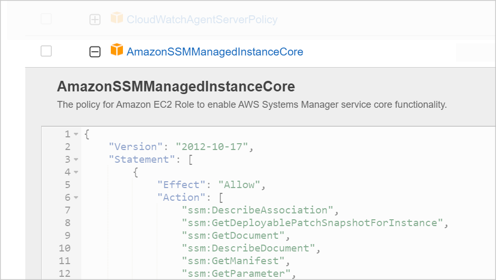The height and width of the screenshot is (280, 496).
Task: Click the policy icon beside CloudWatchAgentServerPolicy
Action: (117, 18)
